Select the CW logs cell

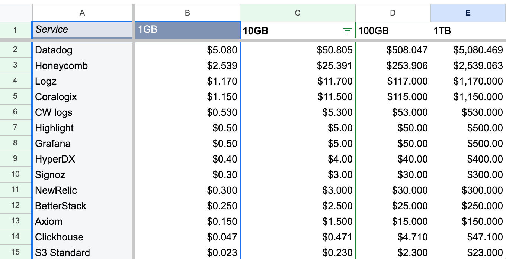click(82, 112)
